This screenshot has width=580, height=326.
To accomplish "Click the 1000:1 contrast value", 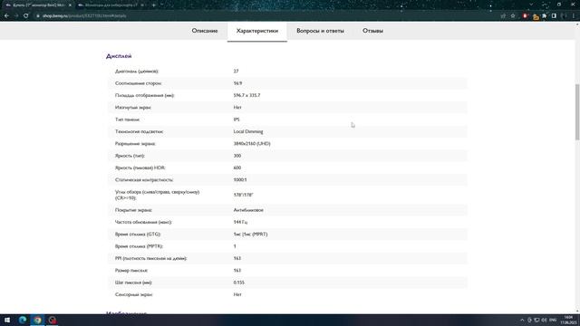I will pos(240,179).
